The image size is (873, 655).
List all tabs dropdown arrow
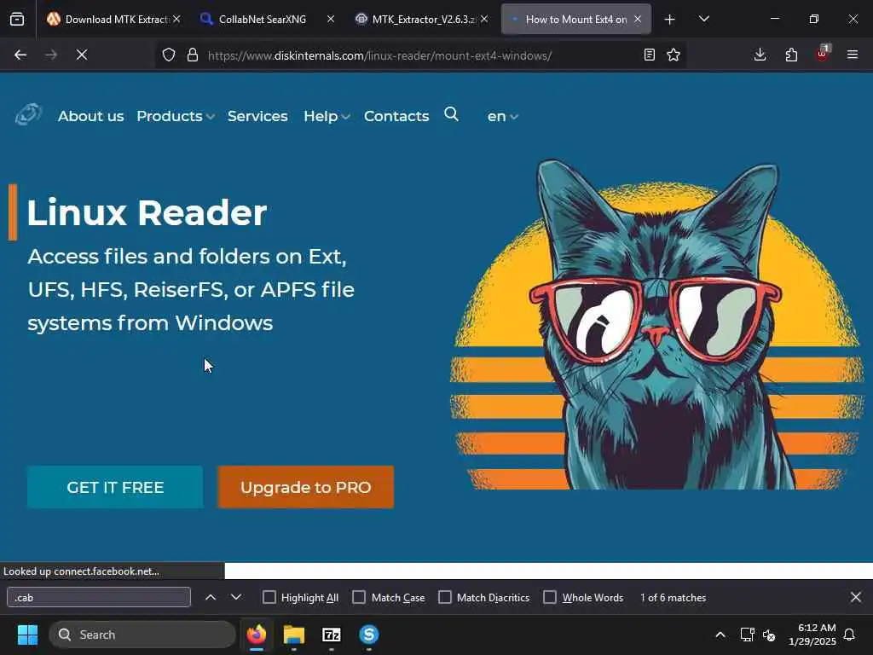coord(703,19)
